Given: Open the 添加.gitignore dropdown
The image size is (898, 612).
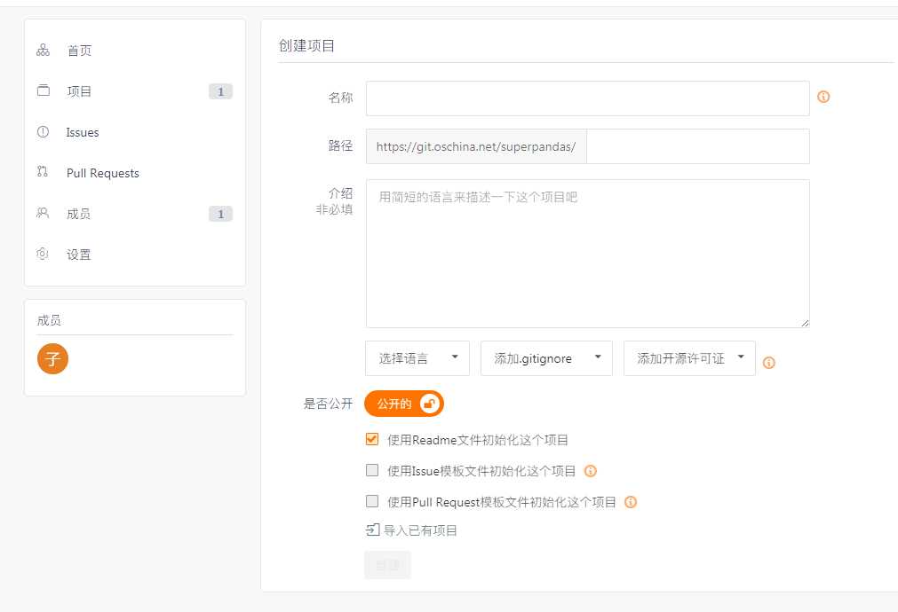Looking at the screenshot, I should click(547, 358).
